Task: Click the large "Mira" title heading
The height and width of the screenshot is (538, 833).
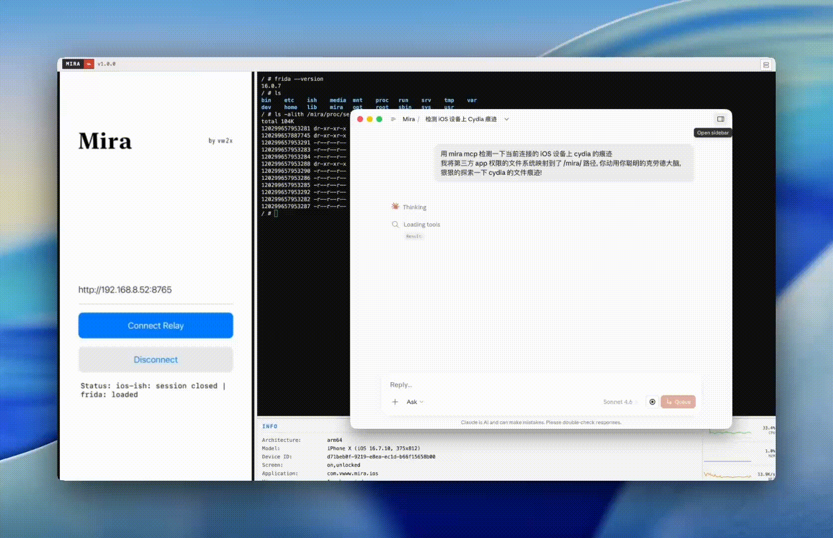Action: click(105, 141)
